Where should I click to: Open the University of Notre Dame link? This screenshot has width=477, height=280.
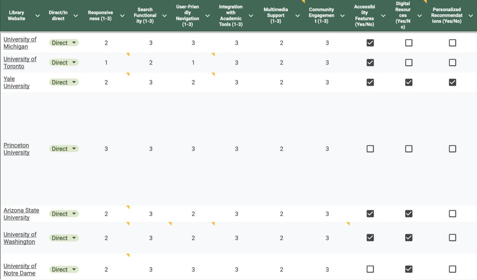coord(20,270)
